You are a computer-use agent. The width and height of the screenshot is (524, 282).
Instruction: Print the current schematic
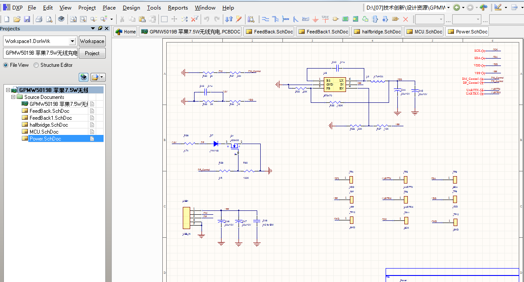click(x=39, y=19)
